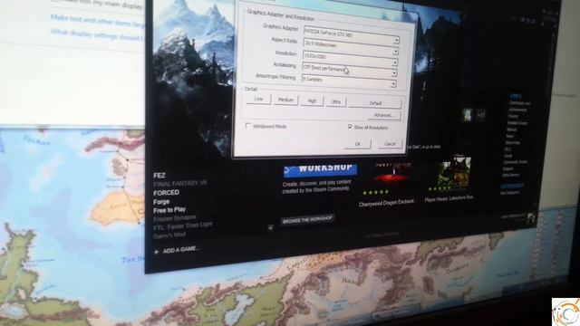
Task: Click 'Make text and other items larger' link
Action: click(x=97, y=21)
